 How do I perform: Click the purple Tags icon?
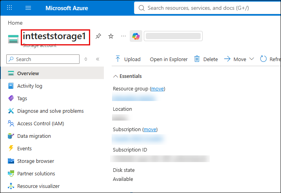11,98
